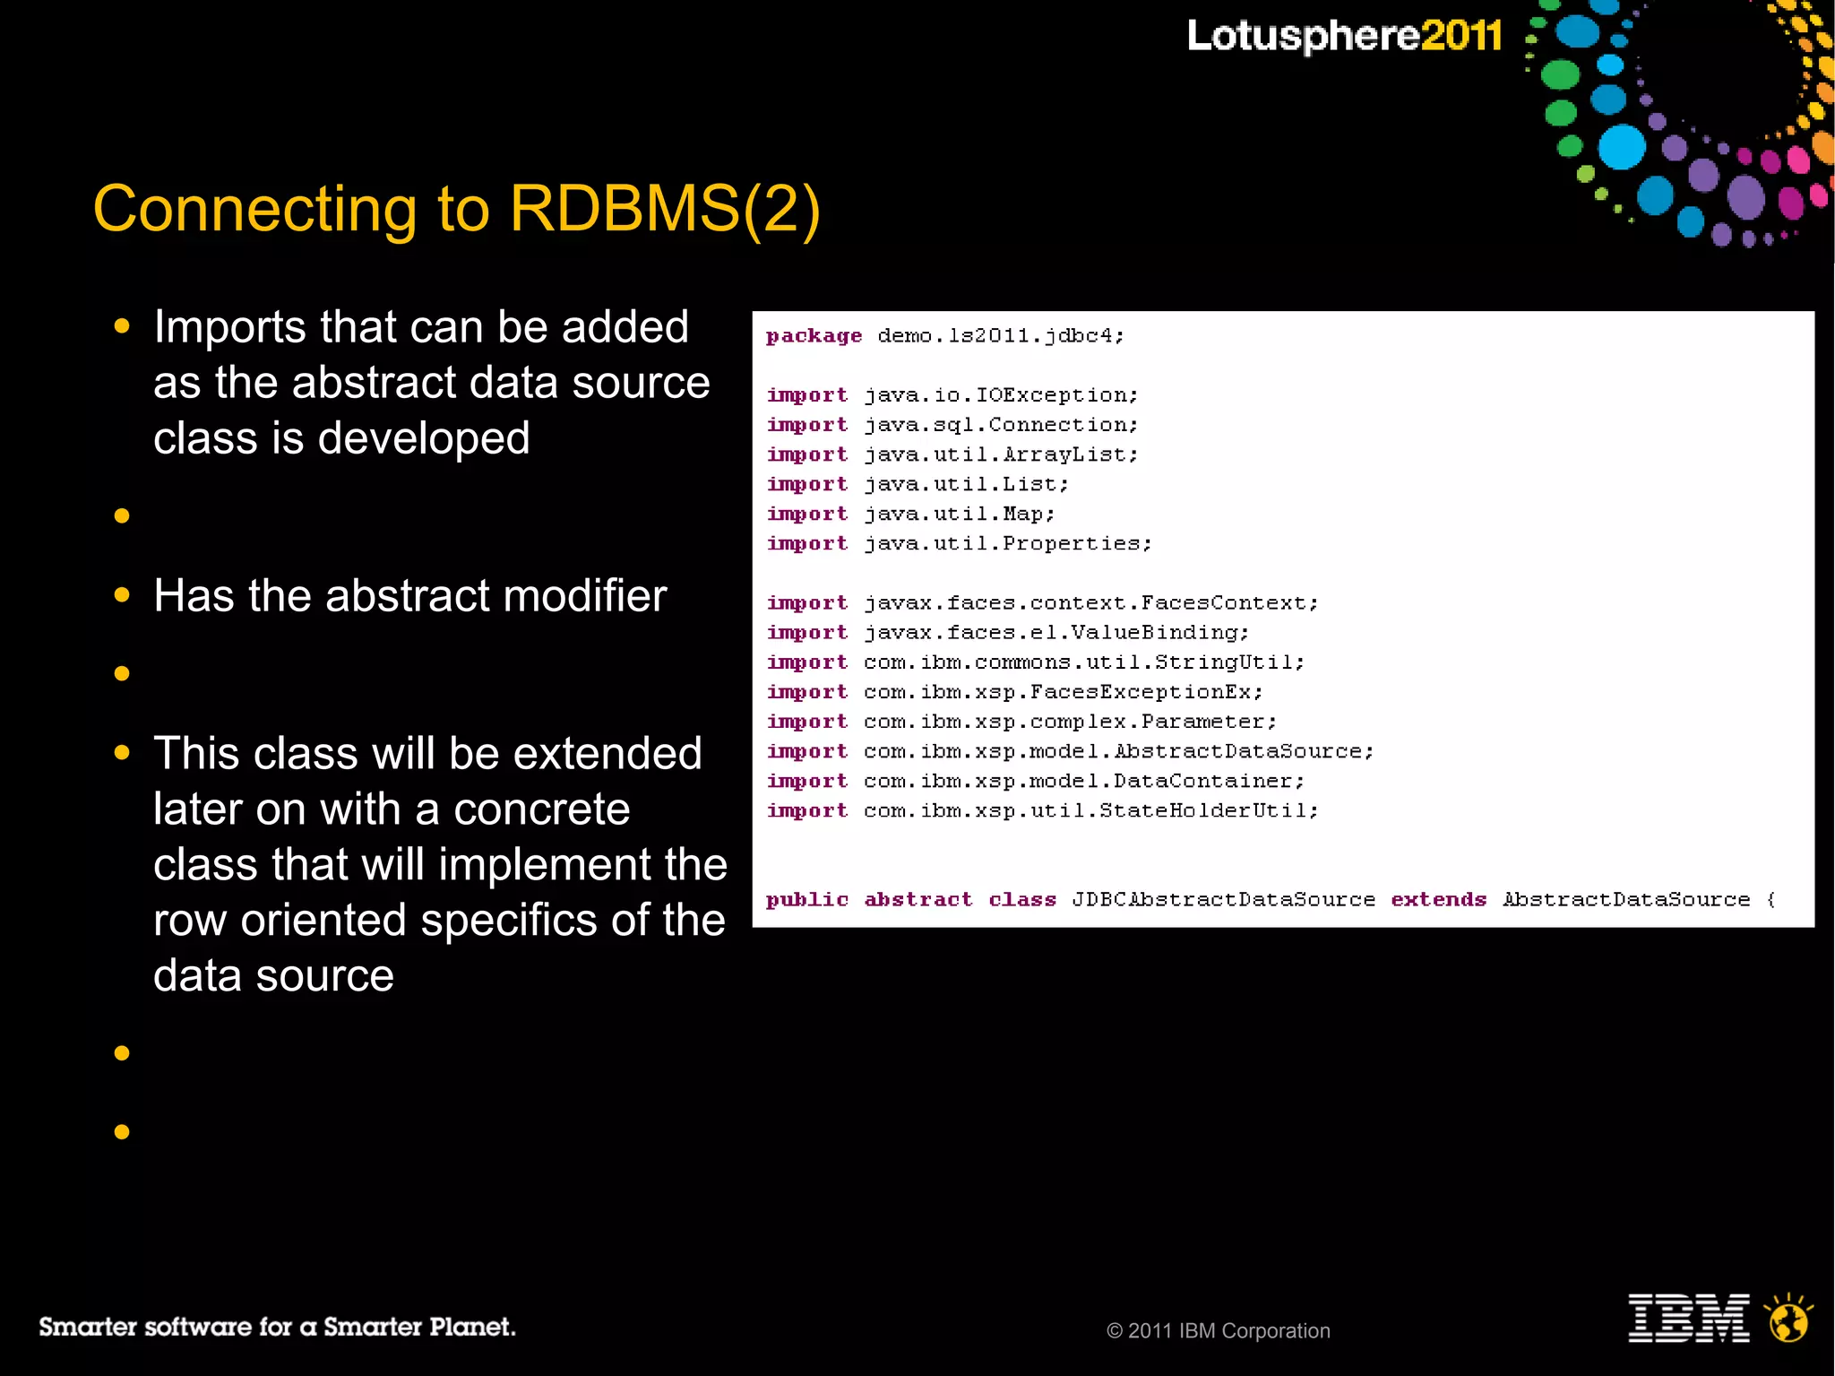Click the 'Has the abstract modifier' bullet
The width and height of the screenshot is (1835, 1376).
(x=410, y=595)
